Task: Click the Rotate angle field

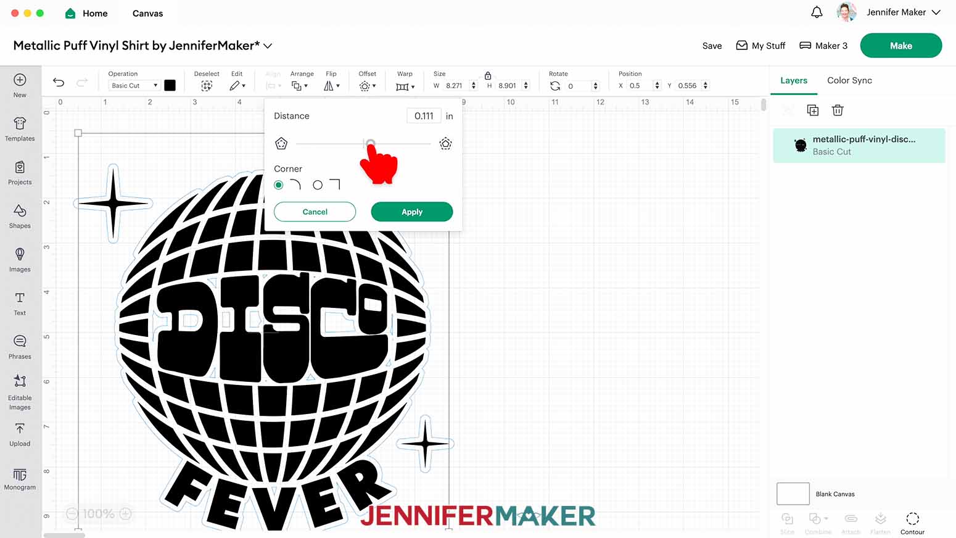Action: tap(578, 86)
